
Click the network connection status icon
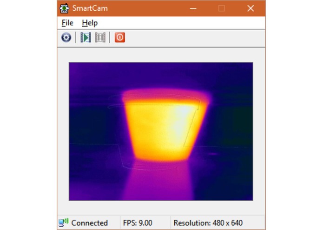64,223
